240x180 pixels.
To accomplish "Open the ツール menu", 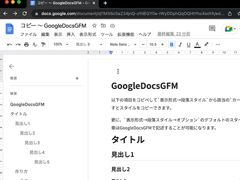I will (x=106, y=34).
